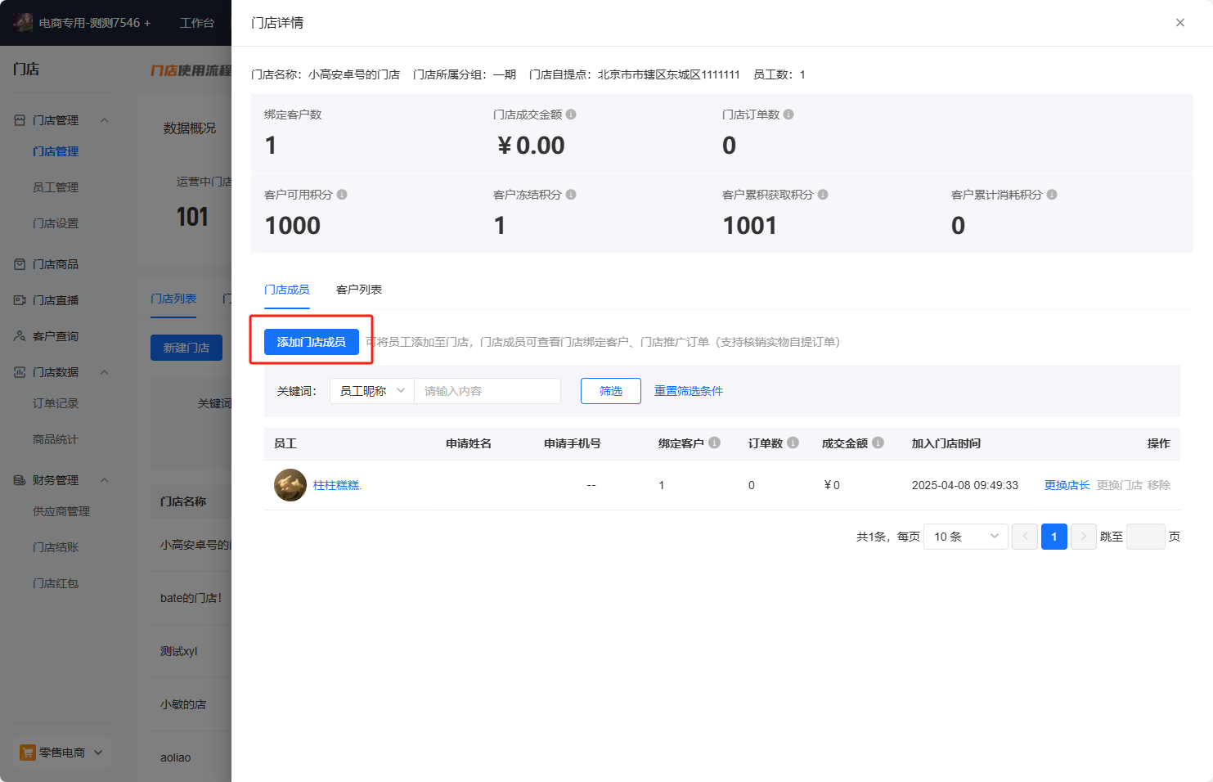Click the 筛选 filter button
The image size is (1213, 782).
coord(611,391)
